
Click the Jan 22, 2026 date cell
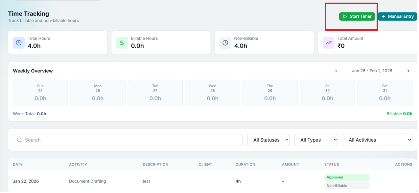[26, 181]
